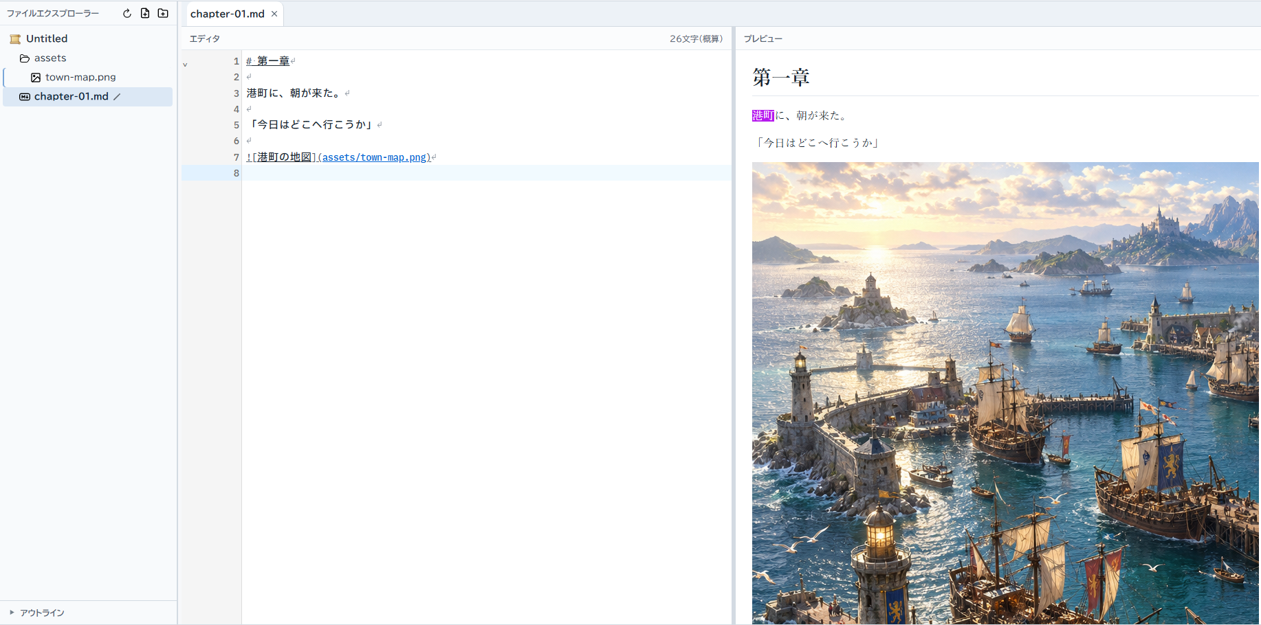Click the Untitled project book icon
The height and width of the screenshot is (625, 1261).
(15, 39)
